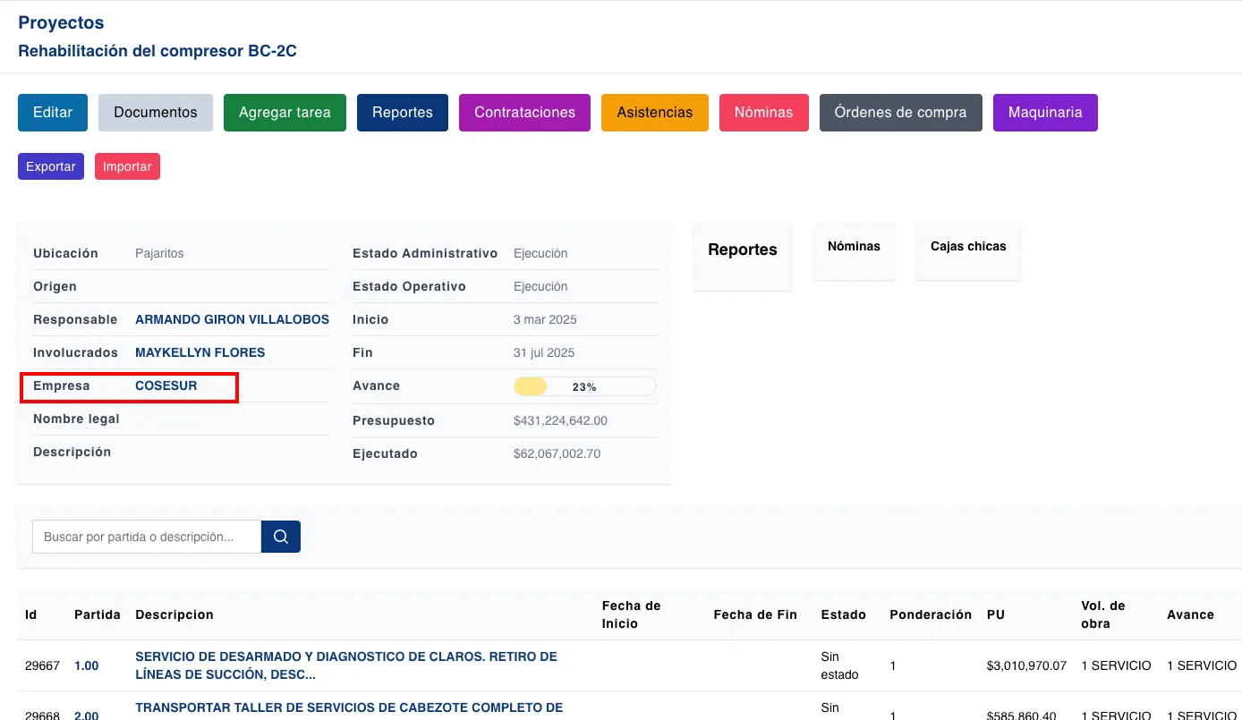Screen dimensions: 1242x720
Task: Open the COSESUR company link
Action: point(166,385)
